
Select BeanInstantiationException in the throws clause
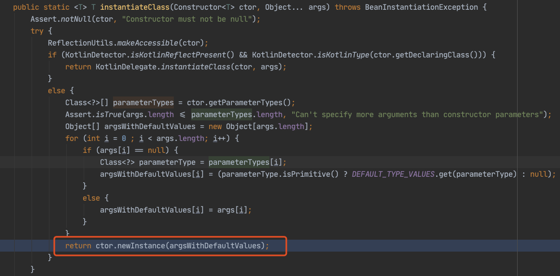click(x=421, y=7)
